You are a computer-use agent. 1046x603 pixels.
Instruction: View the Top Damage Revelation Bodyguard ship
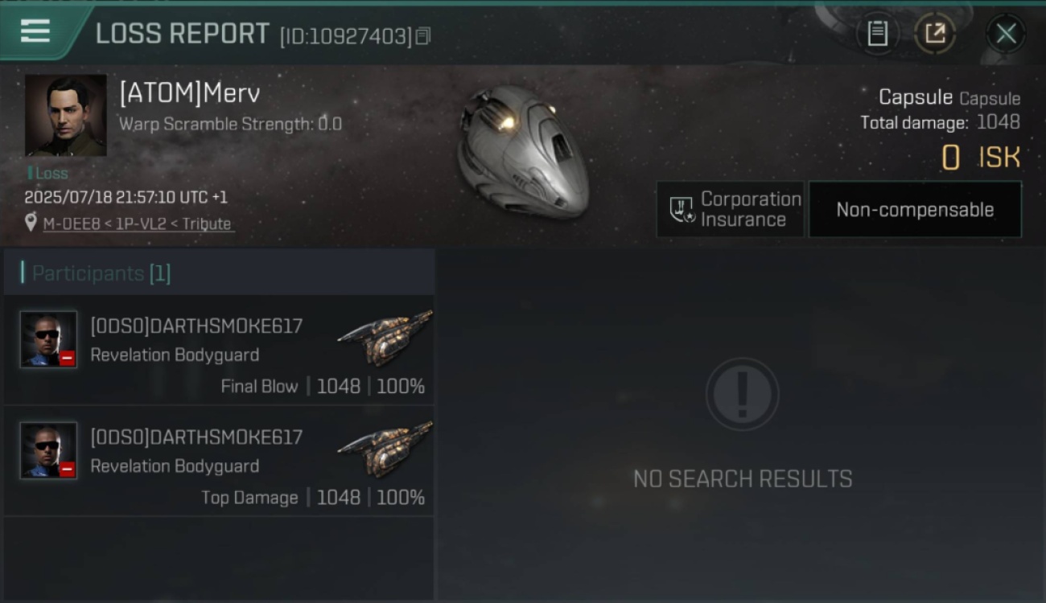(385, 449)
